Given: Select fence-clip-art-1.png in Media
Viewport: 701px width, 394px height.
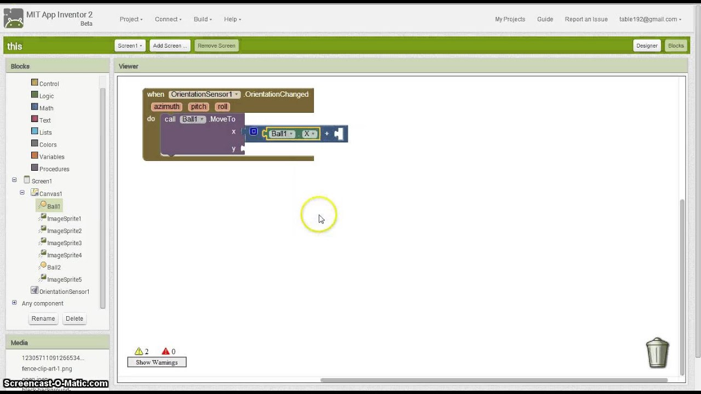Looking at the screenshot, I should (47, 369).
